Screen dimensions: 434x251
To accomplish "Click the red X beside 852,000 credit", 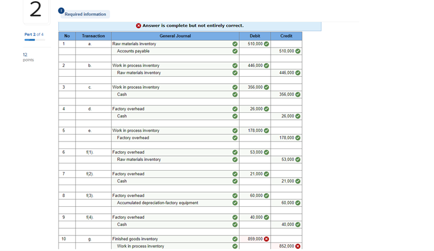I will point(298,246).
